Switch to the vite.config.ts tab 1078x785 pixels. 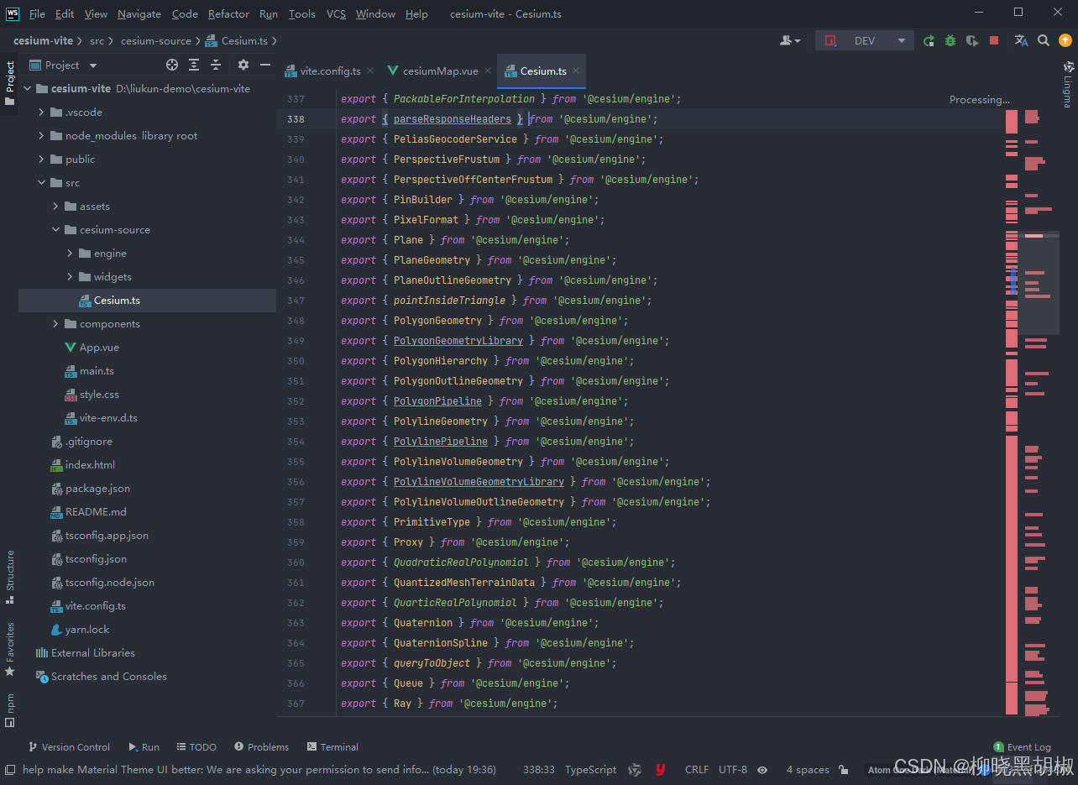click(x=331, y=71)
